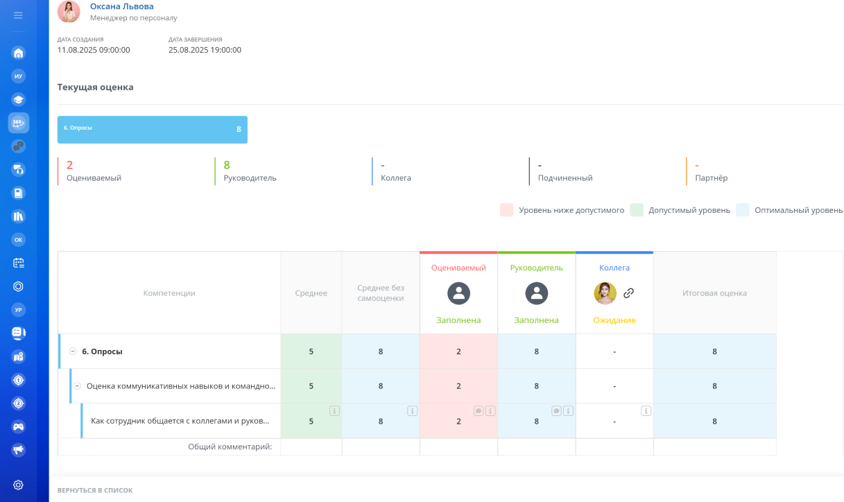
Task: Collapse the '6. Опросы' row
Action: click(x=73, y=352)
